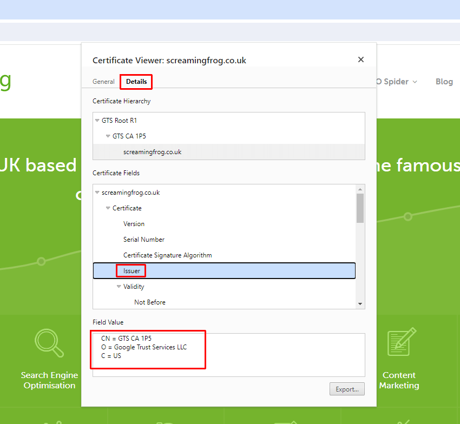
Task: Open the SEO Spider dropdown on webpage
Action: (x=397, y=82)
